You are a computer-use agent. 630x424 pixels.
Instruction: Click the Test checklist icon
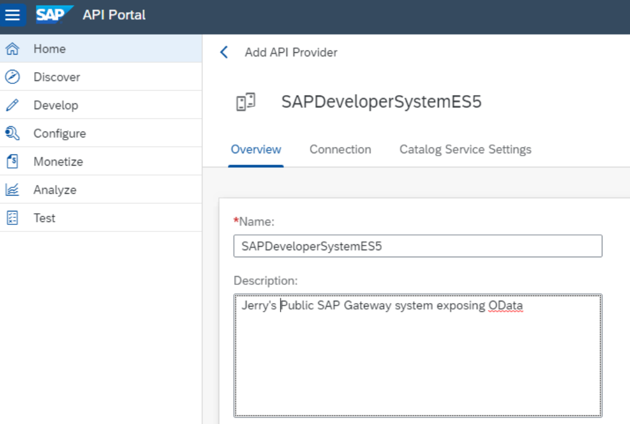tap(12, 218)
